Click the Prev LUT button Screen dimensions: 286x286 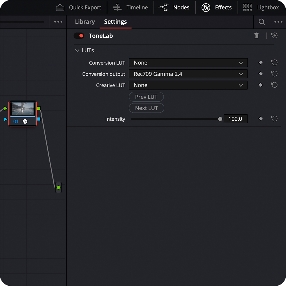[x=146, y=97]
